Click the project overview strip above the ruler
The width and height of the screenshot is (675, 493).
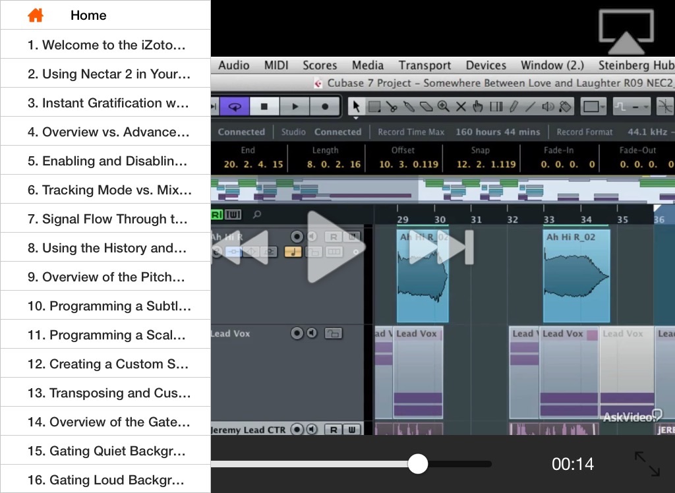443,189
